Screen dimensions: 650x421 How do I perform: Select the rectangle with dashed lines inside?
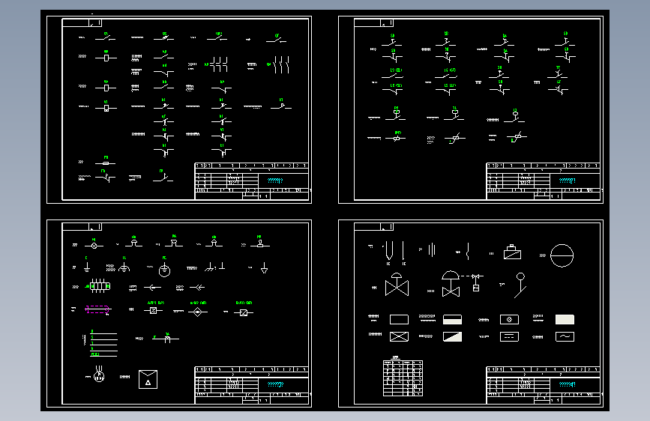pos(510,336)
